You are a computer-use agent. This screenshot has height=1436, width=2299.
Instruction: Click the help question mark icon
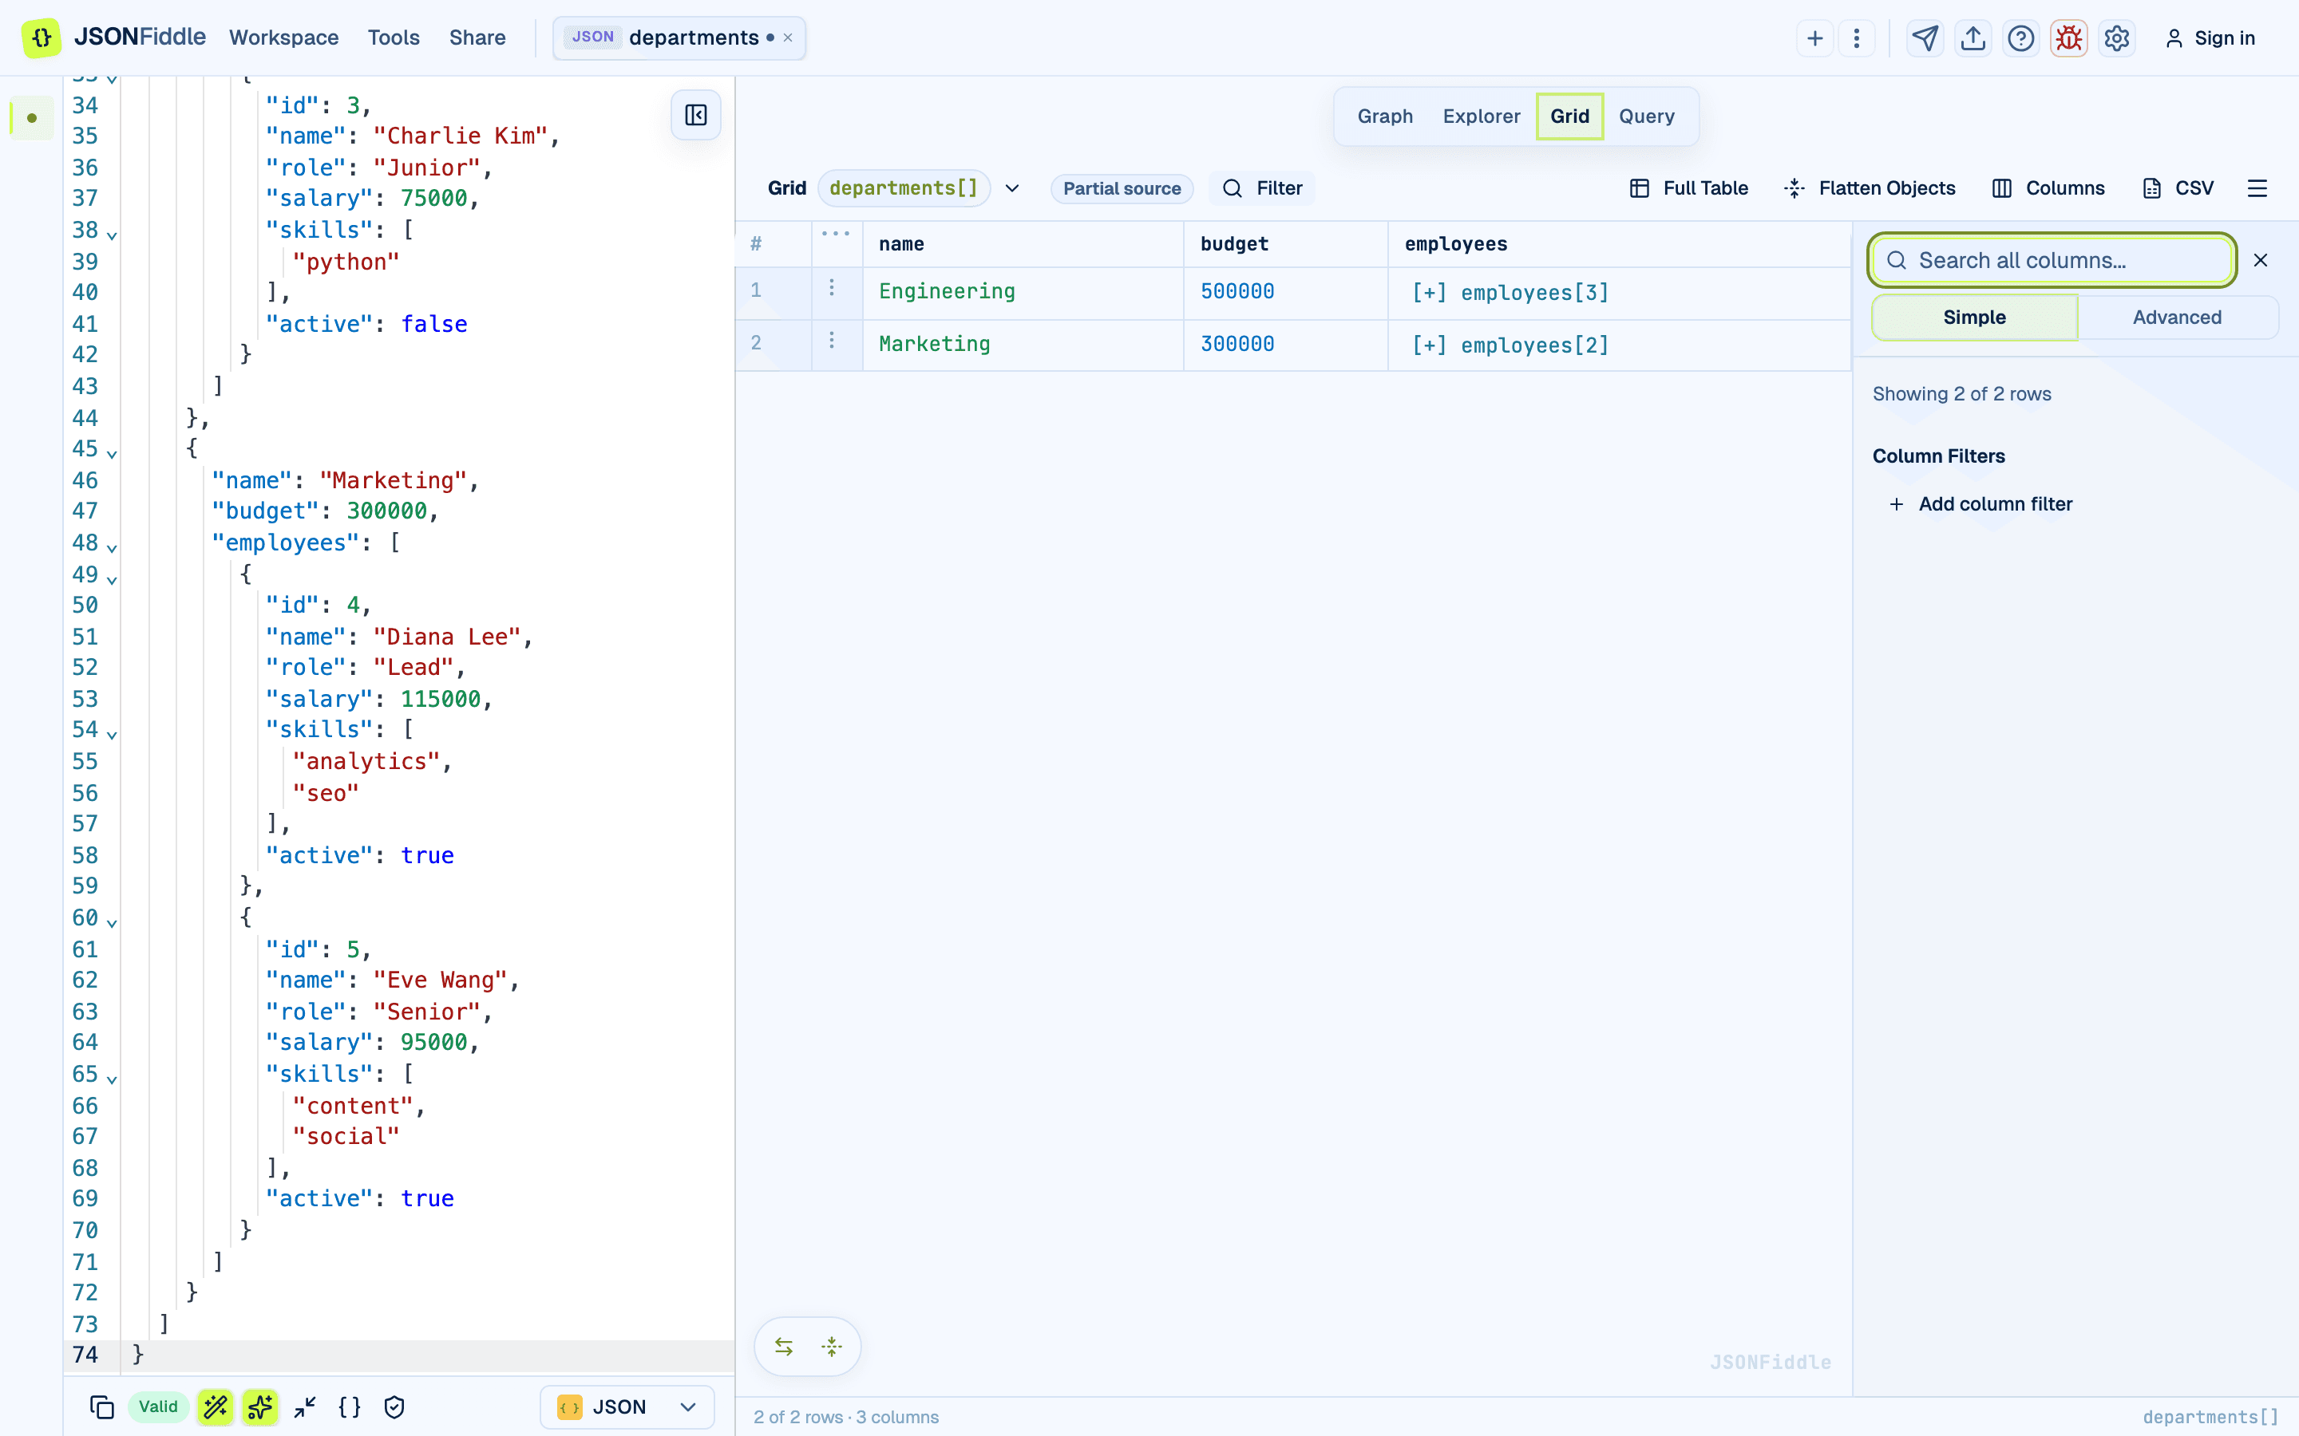click(x=2020, y=38)
